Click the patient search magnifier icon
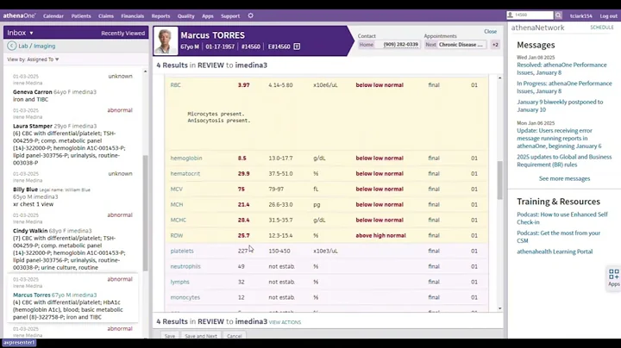Viewport: 621px width, 348px height. (x=558, y=16)
